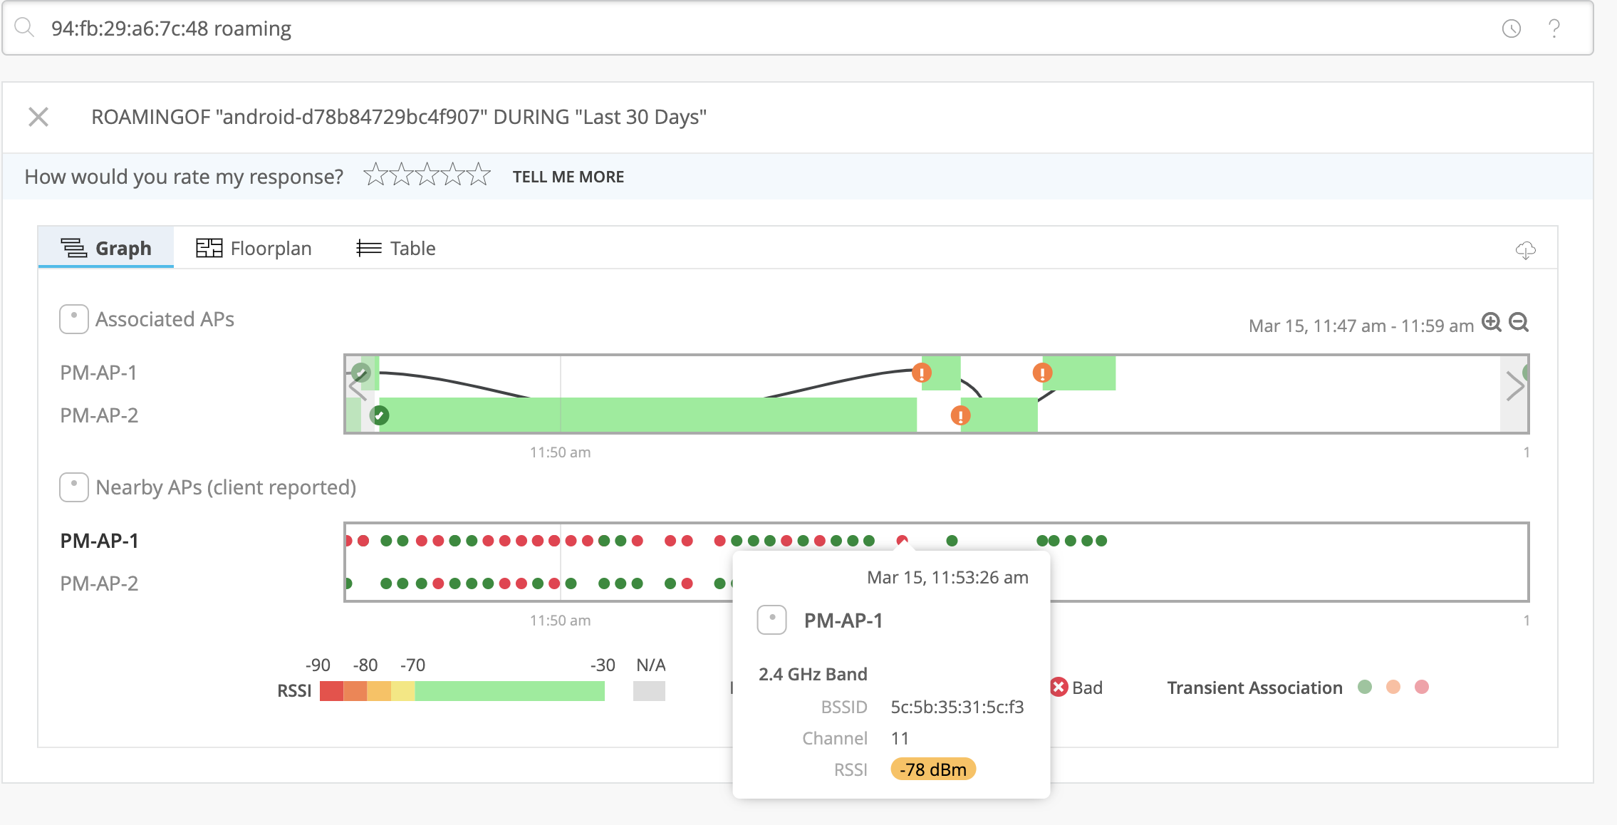Switch to the Table tab
The height and width of the screenshot is (825, 1617).
396,248
